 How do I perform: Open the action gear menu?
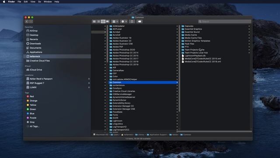[x=124, y=22]
